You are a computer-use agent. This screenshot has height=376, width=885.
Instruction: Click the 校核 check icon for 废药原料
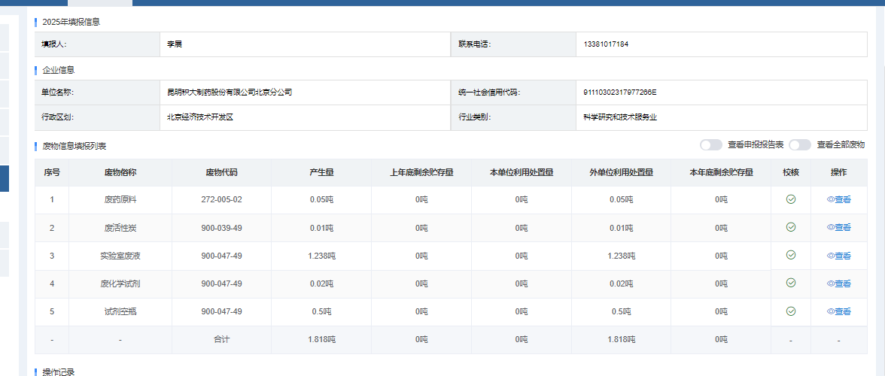click(790, 199)
